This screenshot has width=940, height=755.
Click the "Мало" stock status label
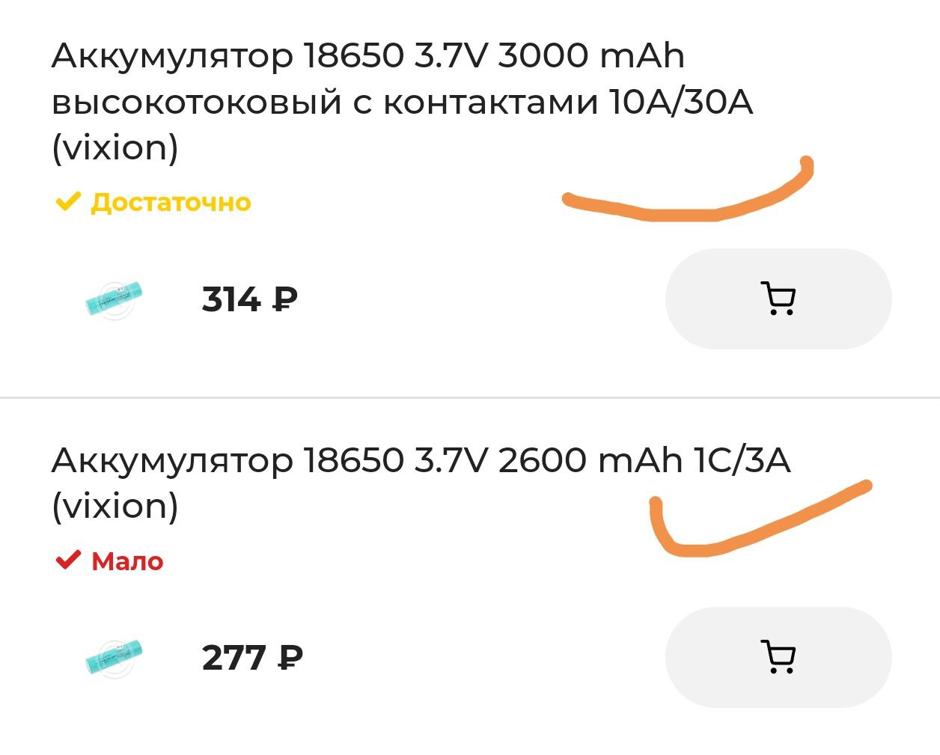tap(127, 560)
